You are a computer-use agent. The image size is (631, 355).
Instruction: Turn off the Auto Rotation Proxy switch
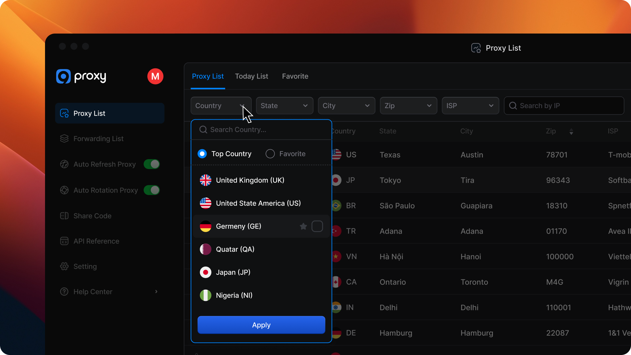[152, 190]
